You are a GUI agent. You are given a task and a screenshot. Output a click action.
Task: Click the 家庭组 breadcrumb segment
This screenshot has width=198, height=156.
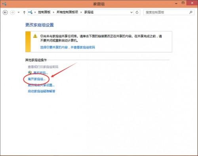point(89,12)
